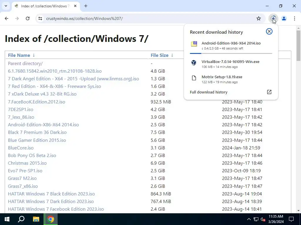Open 7 Red Edition Freeware Sys.iso link
The height and width of the screenshot is (225, 301).
click(x=54, y=86)
